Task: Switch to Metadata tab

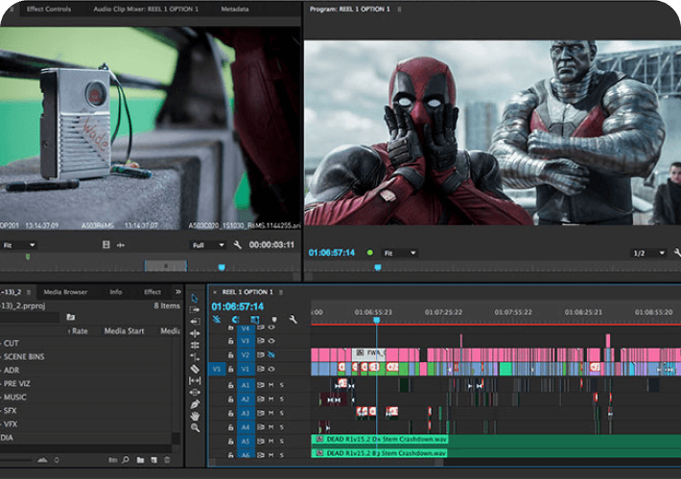Action: click(x=235, y=10)
